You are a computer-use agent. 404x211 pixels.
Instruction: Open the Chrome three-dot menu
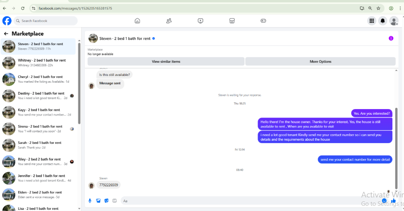coord(400,8)
